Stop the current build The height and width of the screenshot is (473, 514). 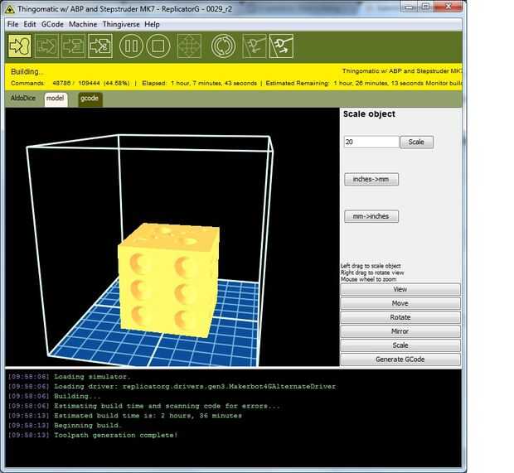pos(158,46)
